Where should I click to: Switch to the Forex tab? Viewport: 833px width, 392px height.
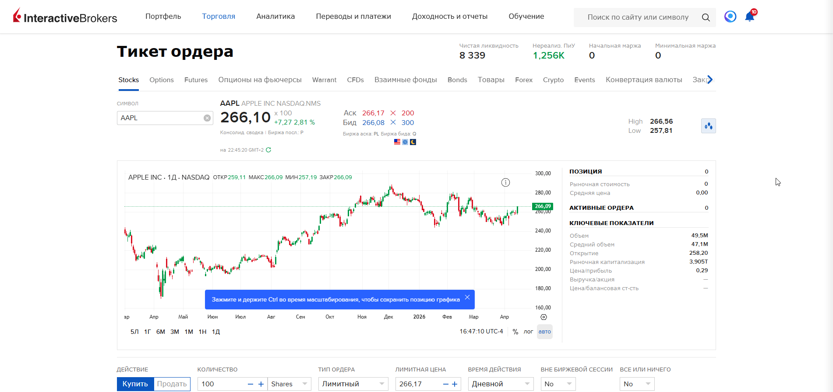524,80
